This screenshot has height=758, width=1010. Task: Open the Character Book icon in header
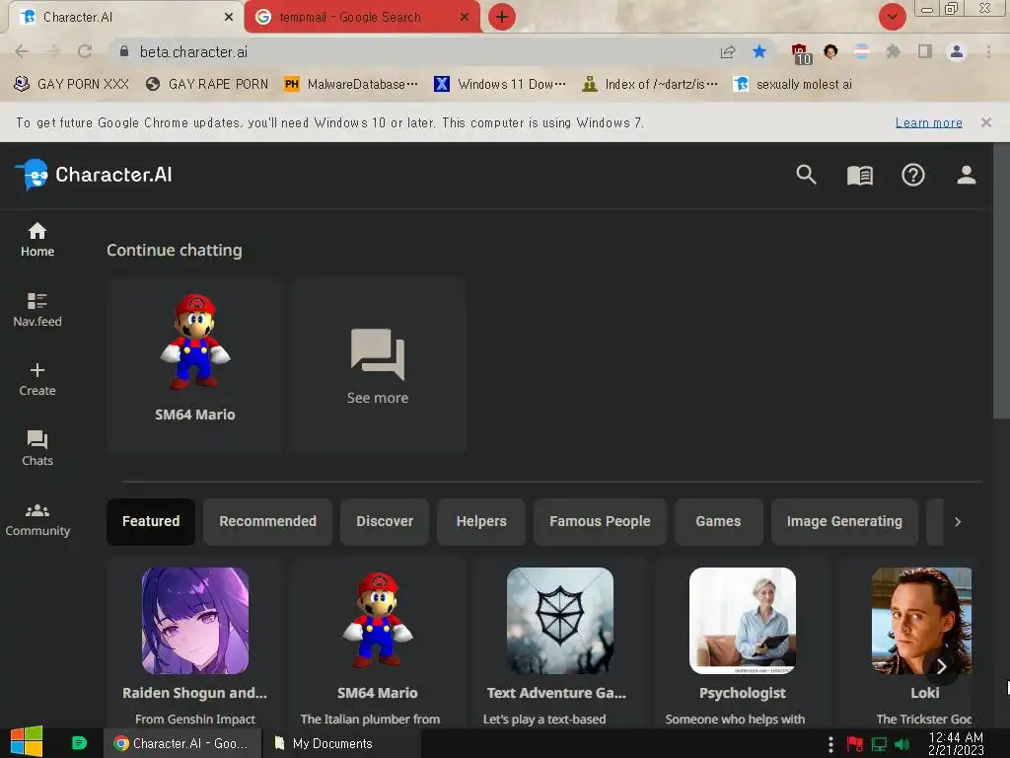coord(859,175)
